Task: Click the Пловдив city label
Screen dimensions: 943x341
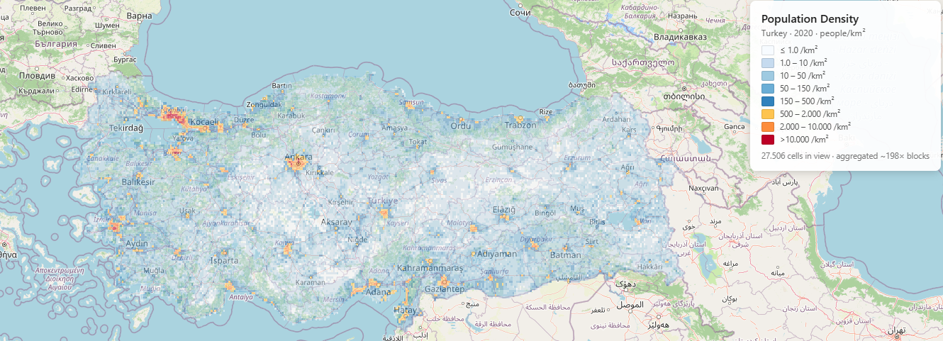Action: [x=36, y=75]
